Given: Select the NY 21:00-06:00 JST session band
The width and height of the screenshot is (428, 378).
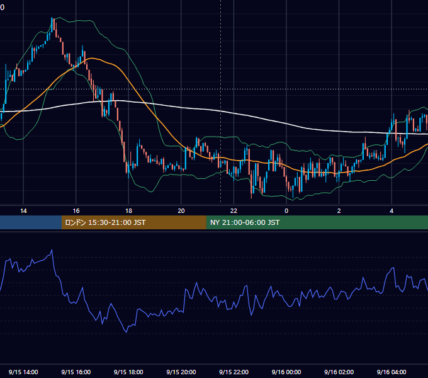Looking at the screenshot, I should click(x=317, y=222).
